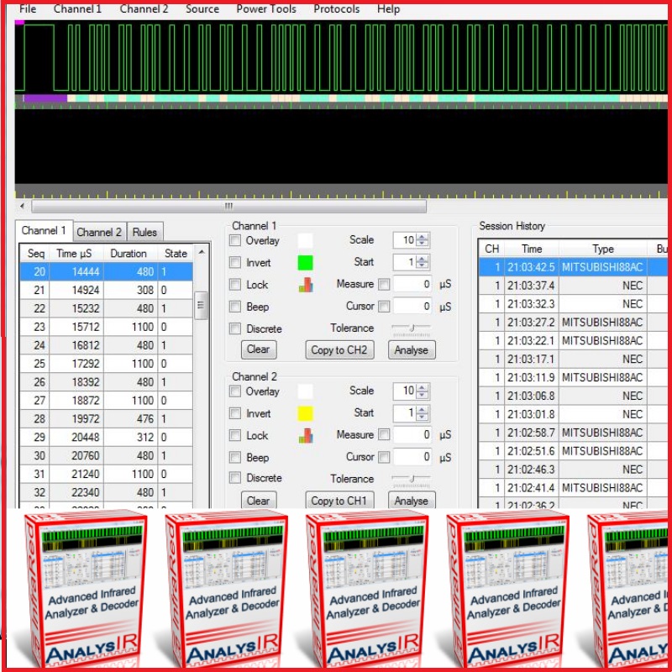Click sequence table vertical scrollbar thumb

(x=201, y=305)
